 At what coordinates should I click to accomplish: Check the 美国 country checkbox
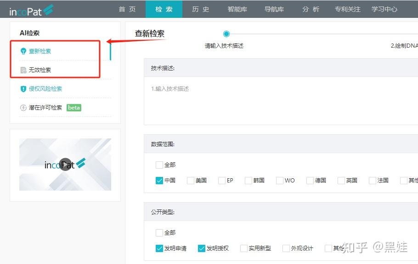tap(190, 181)
